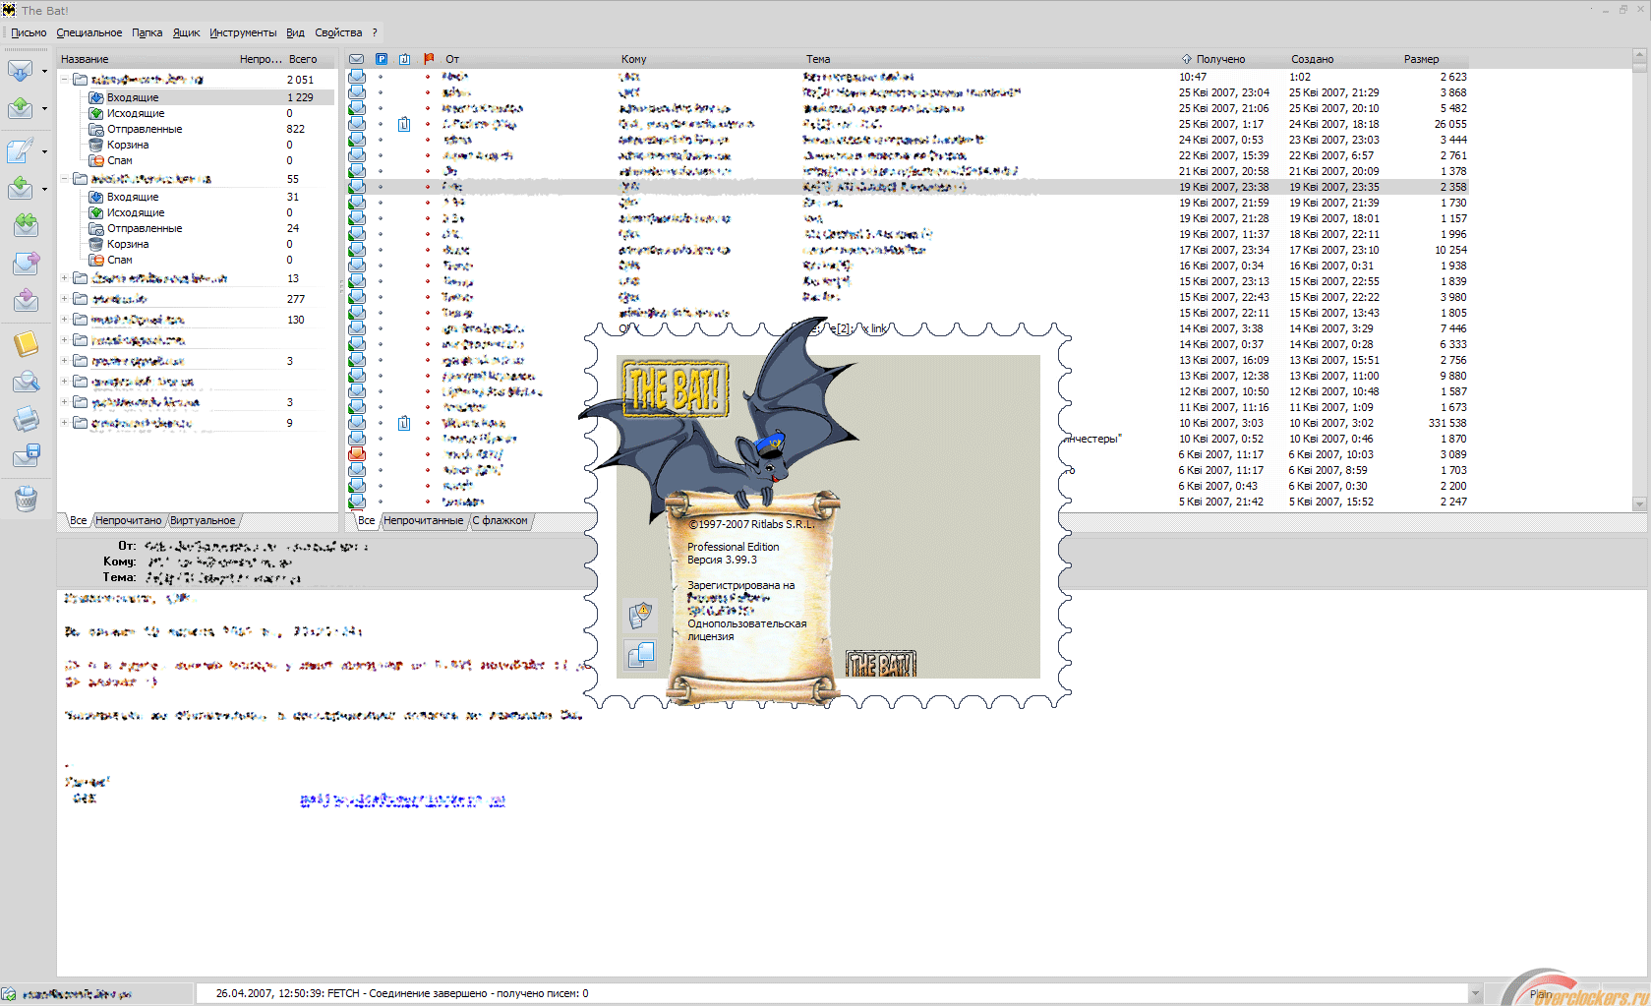Click the search messages magnifier icon
Screen dimensions: 1651x1006
click(26, 383)
